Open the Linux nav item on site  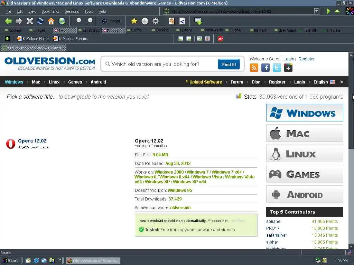[x=54, y=82]
